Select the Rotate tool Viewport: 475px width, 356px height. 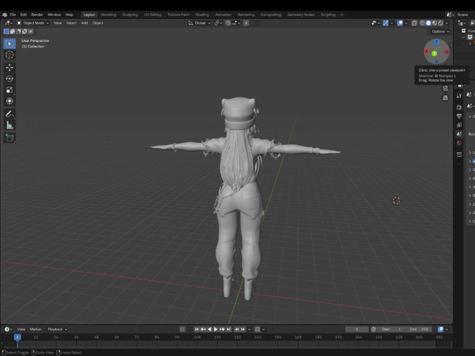point(9,79)
